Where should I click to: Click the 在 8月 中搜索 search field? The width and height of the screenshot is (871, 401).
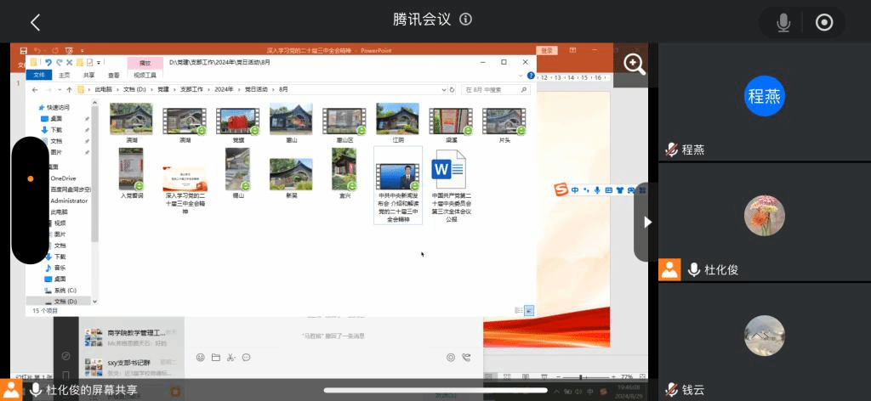pos(496,89)
